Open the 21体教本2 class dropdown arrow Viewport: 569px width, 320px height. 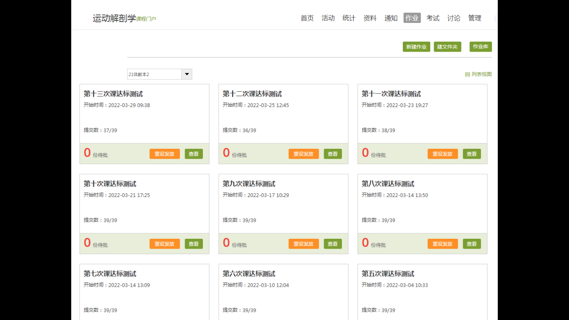pos(187,74)
